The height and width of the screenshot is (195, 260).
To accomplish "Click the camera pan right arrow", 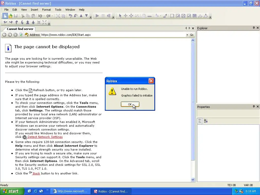I will pos(11,22).
